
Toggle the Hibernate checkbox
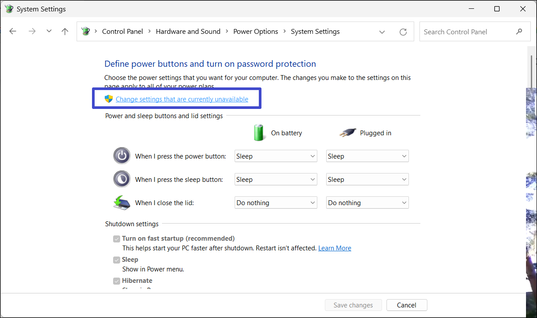(x=117, y=281)
